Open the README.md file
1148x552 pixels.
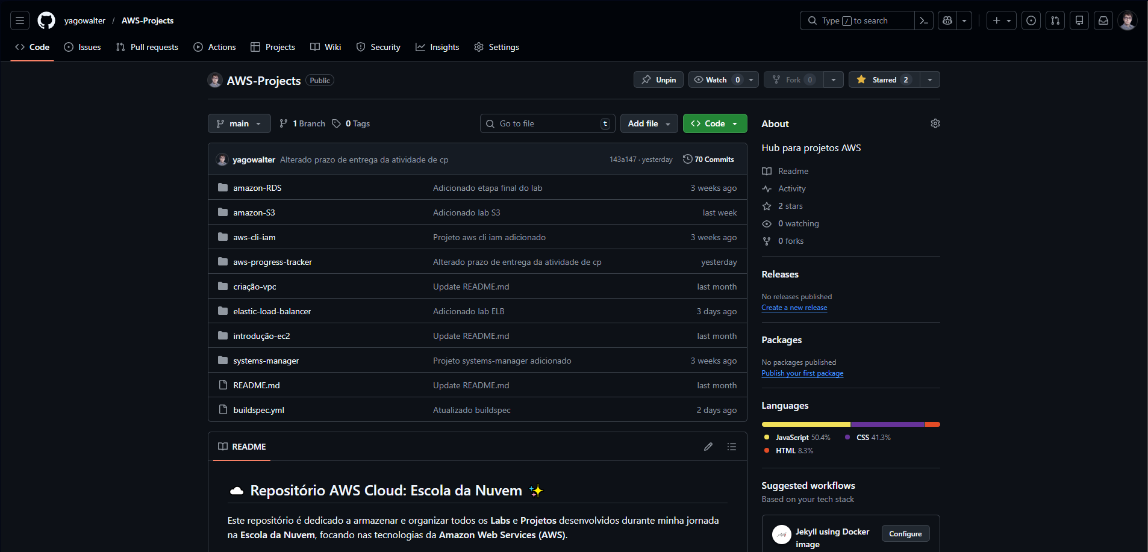tap(257, 385)
